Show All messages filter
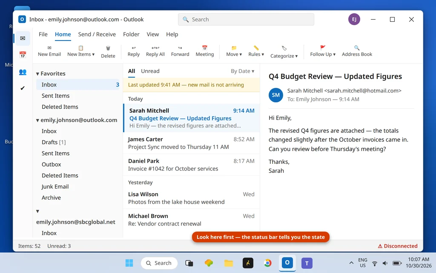 (132, 71)
